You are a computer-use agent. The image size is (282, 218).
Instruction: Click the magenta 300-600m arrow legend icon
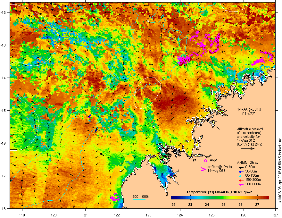coord(241,184)
